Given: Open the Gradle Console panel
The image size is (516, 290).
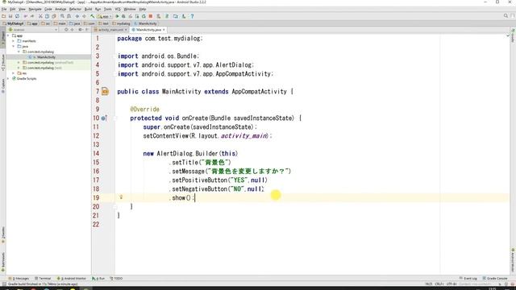Looking at the screenshot, I should tap(495, 279).
